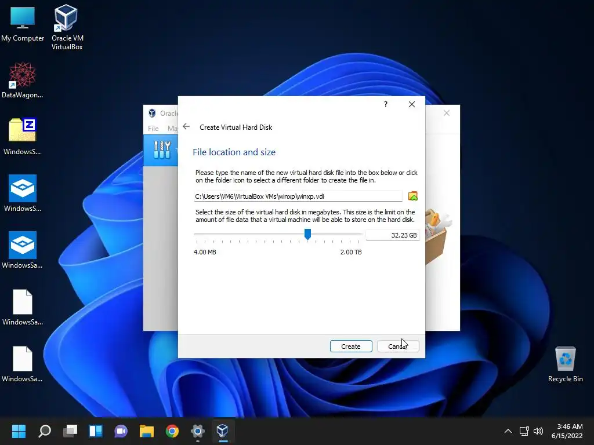This screenshot has height=445, width=594.
Task: Switch to VirtualBox taskbar icon
Action: pos(223,431)
